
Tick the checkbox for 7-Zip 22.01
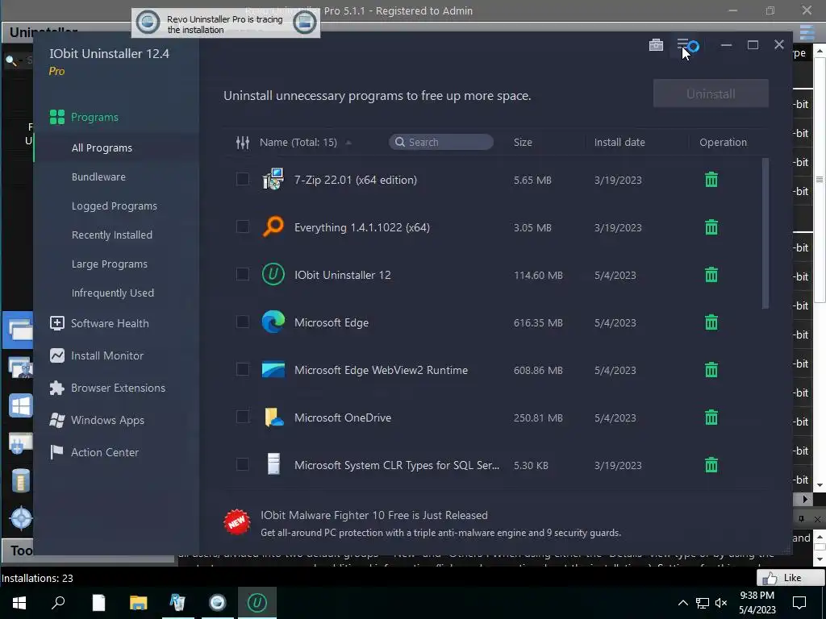(242, 180)
